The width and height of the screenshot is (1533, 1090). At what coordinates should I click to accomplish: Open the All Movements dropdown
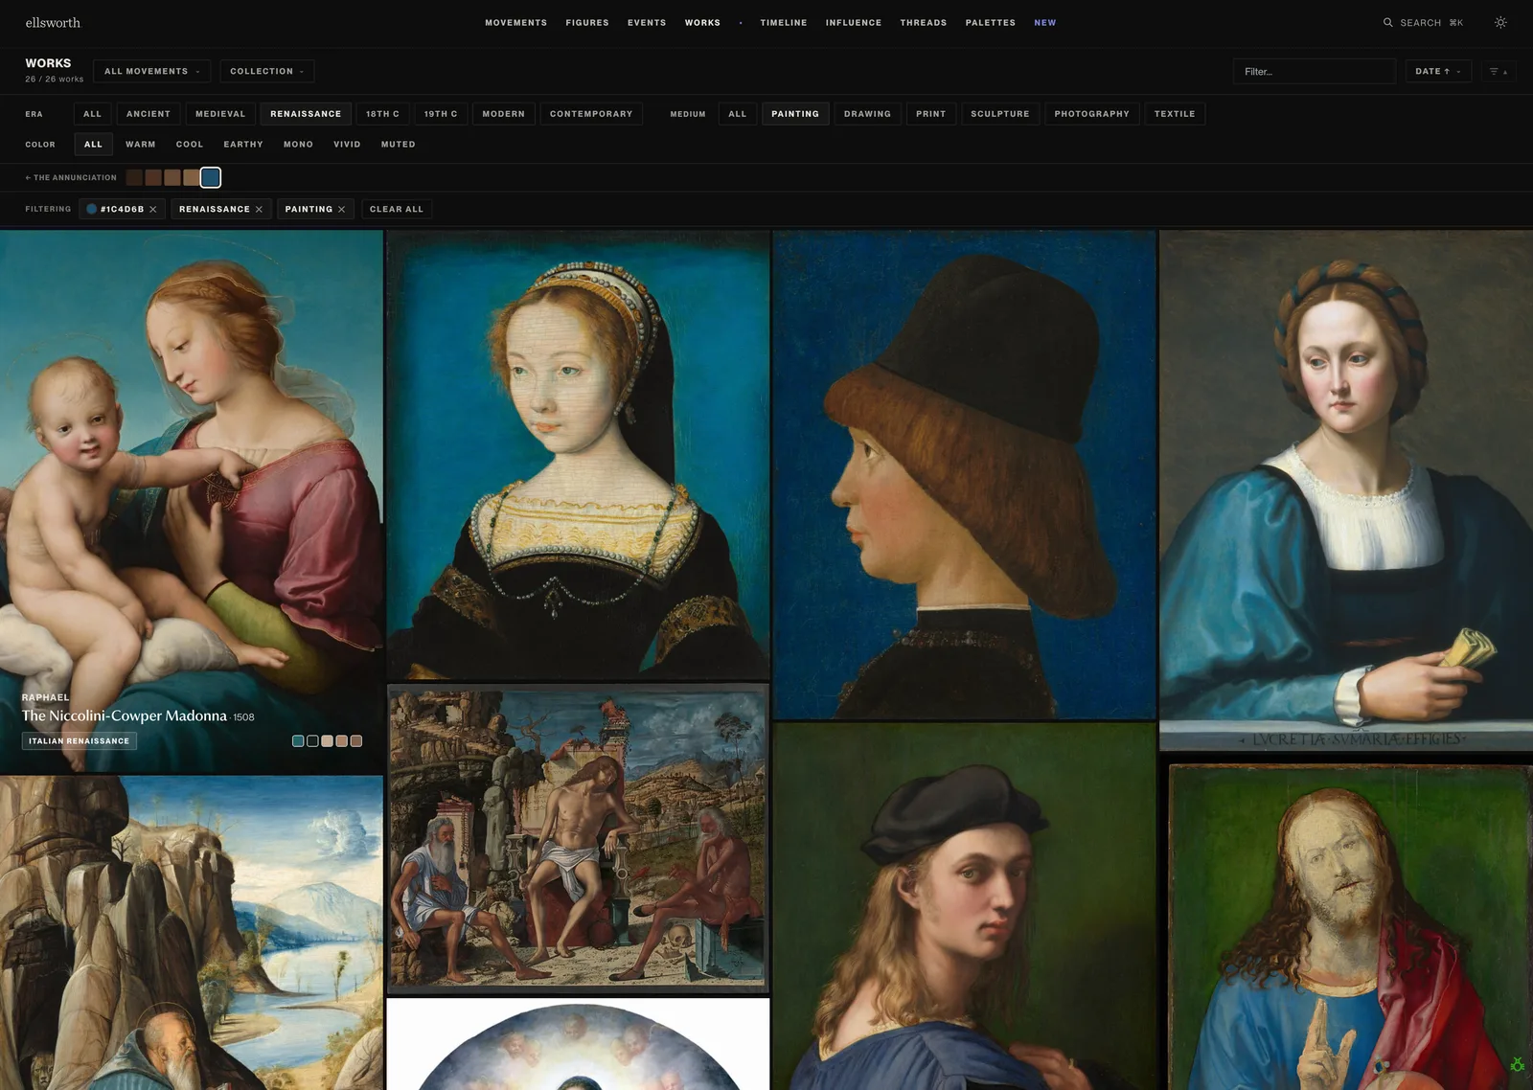pyautogui.click(x=151, y=71)
